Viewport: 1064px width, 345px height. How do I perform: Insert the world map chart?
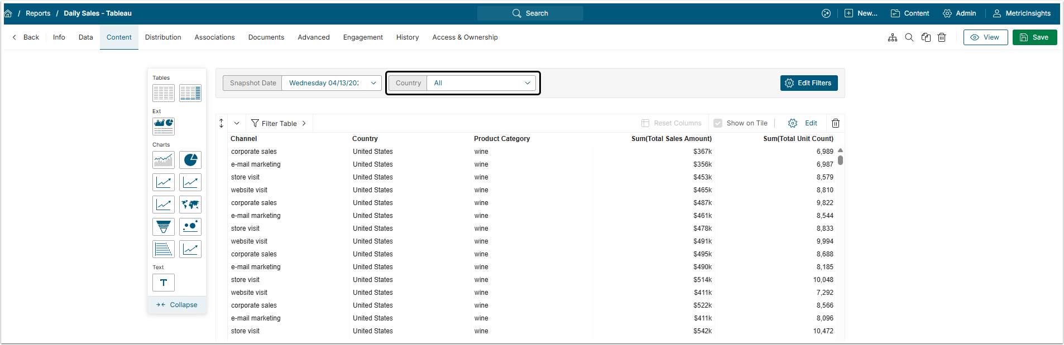tap(190, 205)
